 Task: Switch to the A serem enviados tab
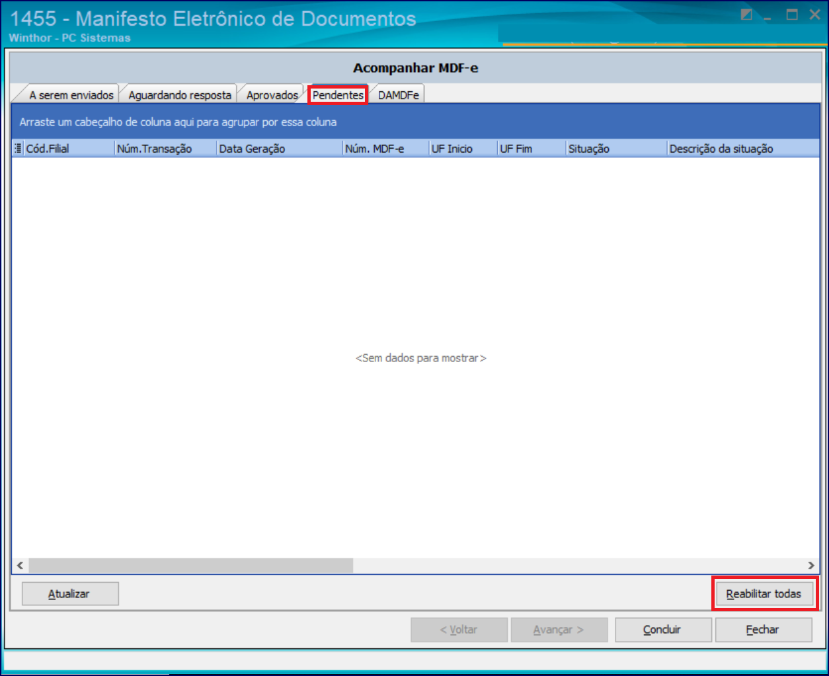71,95
